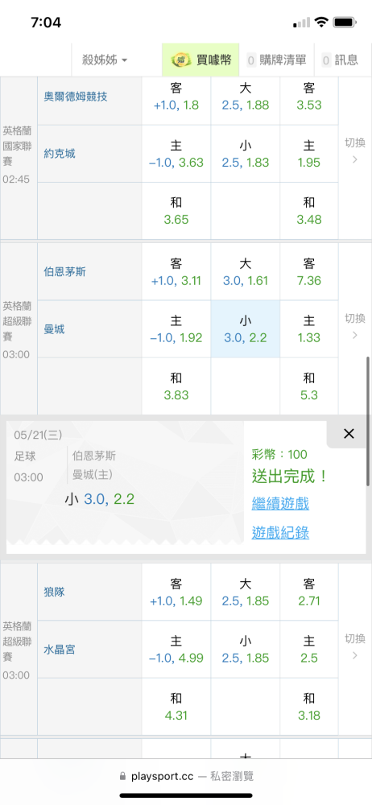Open the 購牌清單 tab
Viewport: 372px width, 805px height.
[277, 60]
